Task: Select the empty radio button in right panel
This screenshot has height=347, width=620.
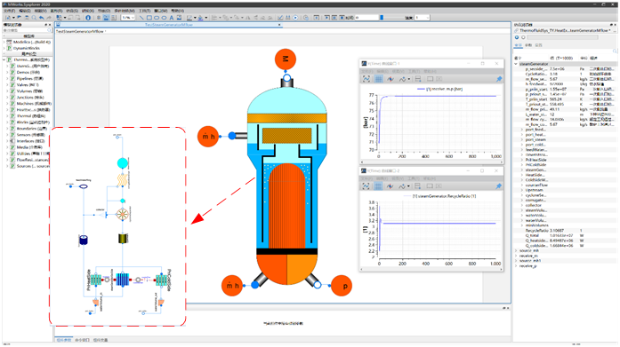Action: [523, 37]
